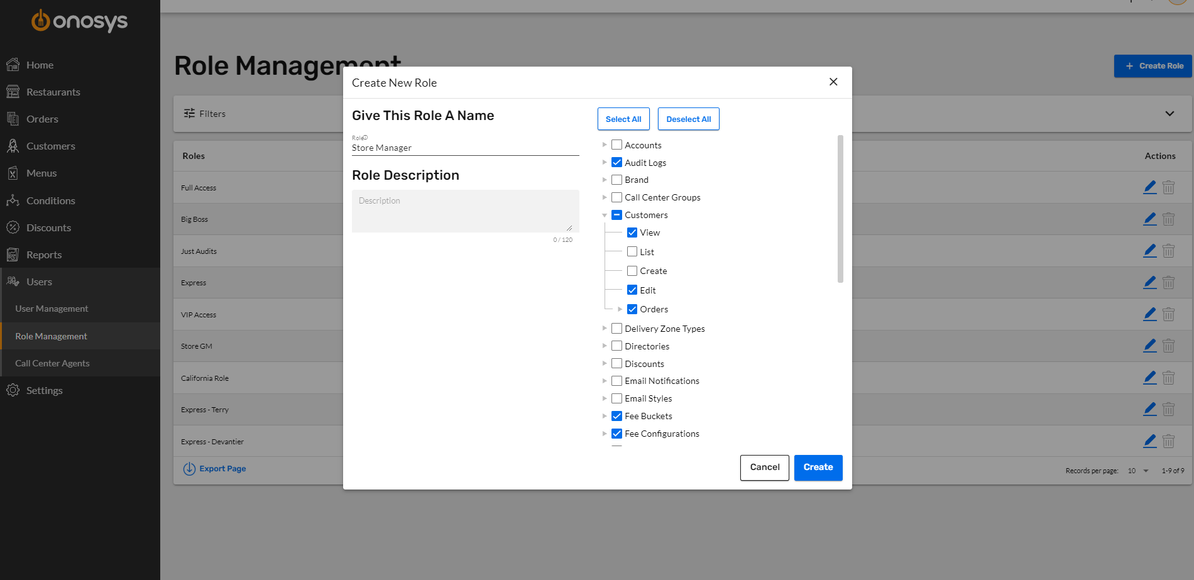The image size is (1194, 580).
Task: Open the Records per page dropdown
Action: coord(1137,470)
